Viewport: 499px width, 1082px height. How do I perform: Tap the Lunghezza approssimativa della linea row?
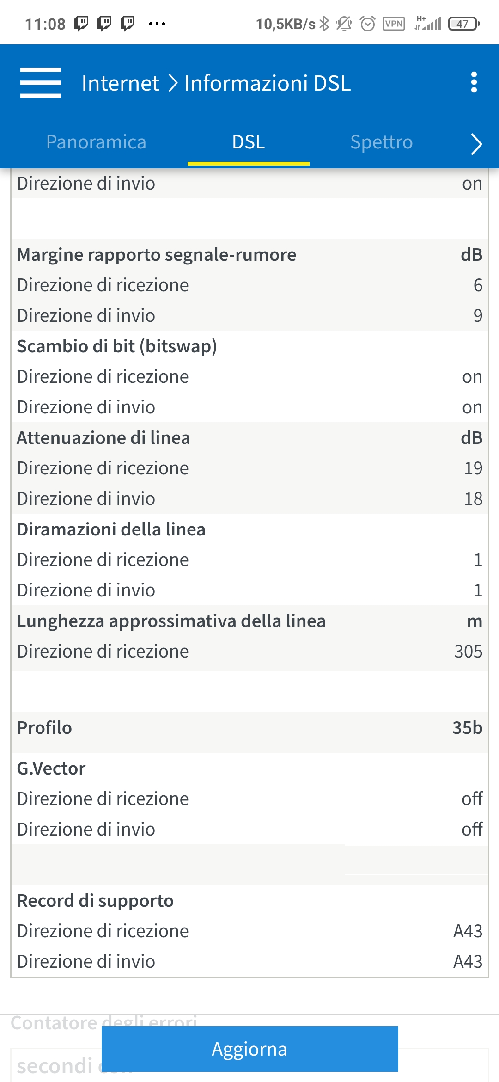click(x=249, y=621)
